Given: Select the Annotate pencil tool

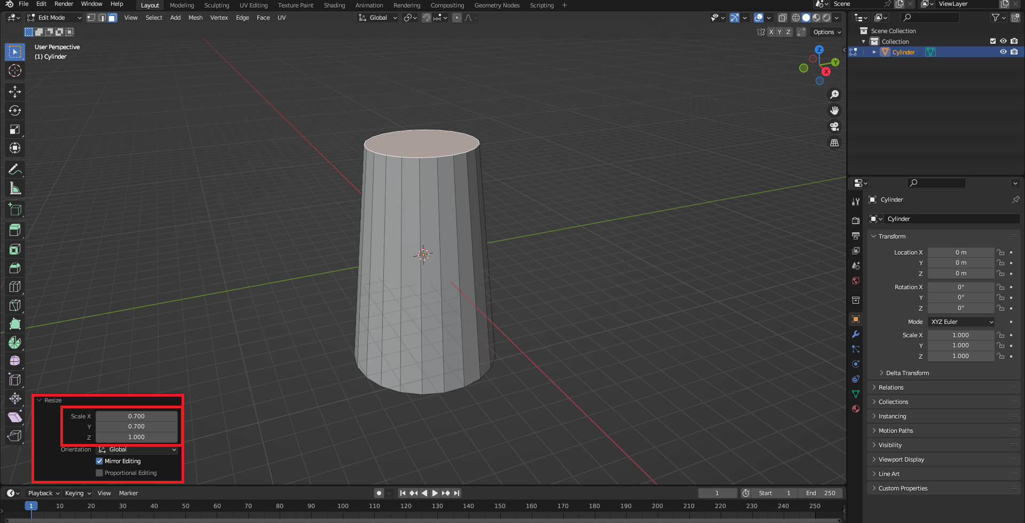Looking at the screenshot, I should point(15,170).
